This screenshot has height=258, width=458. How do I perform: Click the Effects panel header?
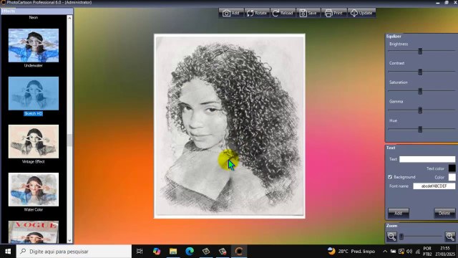pyautogui.click(x=36, y=11)
